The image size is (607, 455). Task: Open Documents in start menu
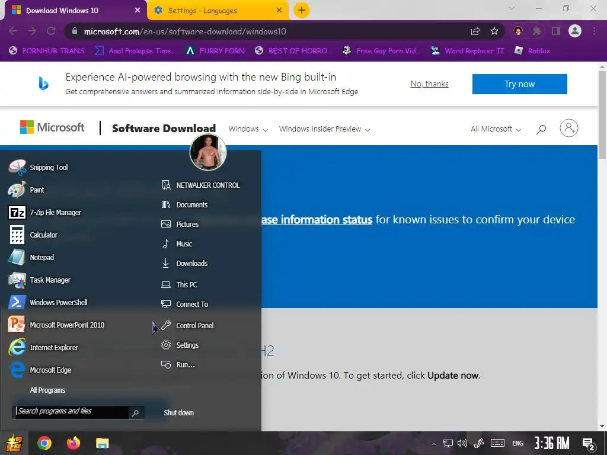point(184,204)
